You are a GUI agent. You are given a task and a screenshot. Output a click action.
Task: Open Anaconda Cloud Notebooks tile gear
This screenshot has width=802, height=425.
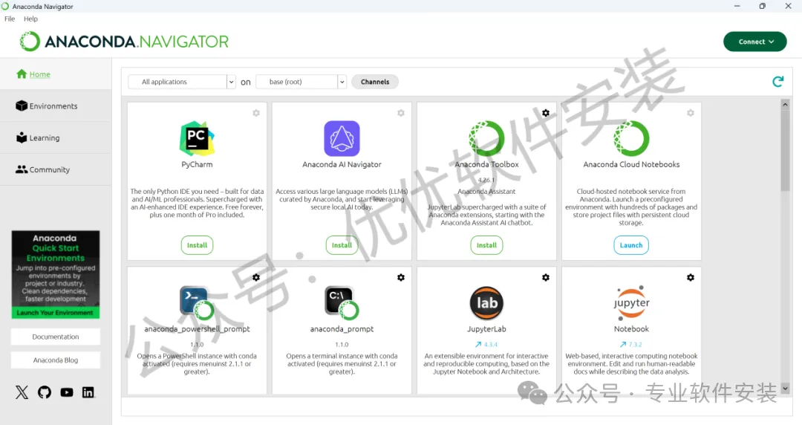pos(691,113)
